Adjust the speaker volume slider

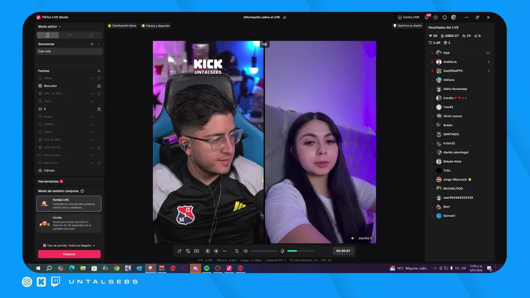[x=264, y=251]
